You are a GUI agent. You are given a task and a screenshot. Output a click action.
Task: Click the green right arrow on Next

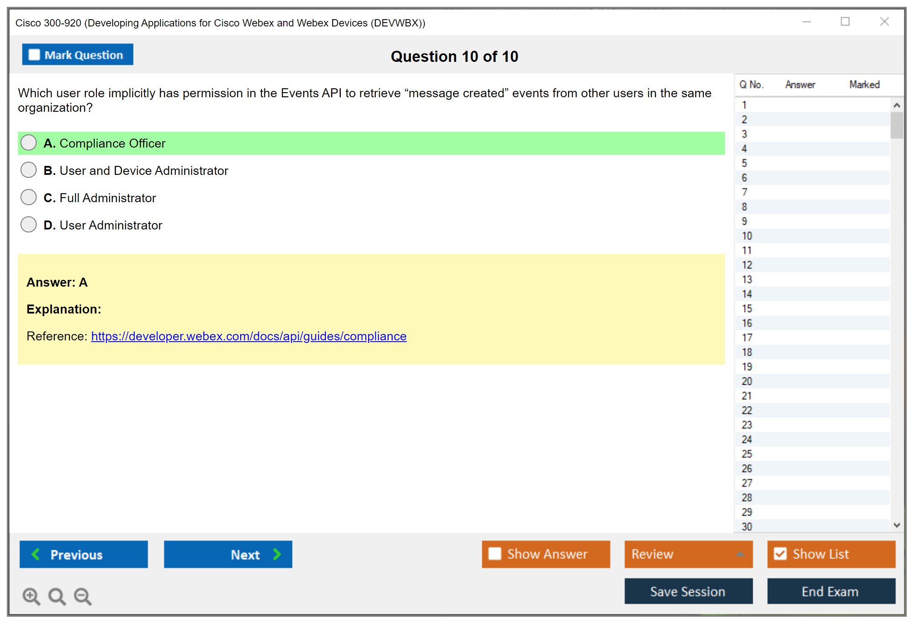pyautogui.click(x=277, y=554)
